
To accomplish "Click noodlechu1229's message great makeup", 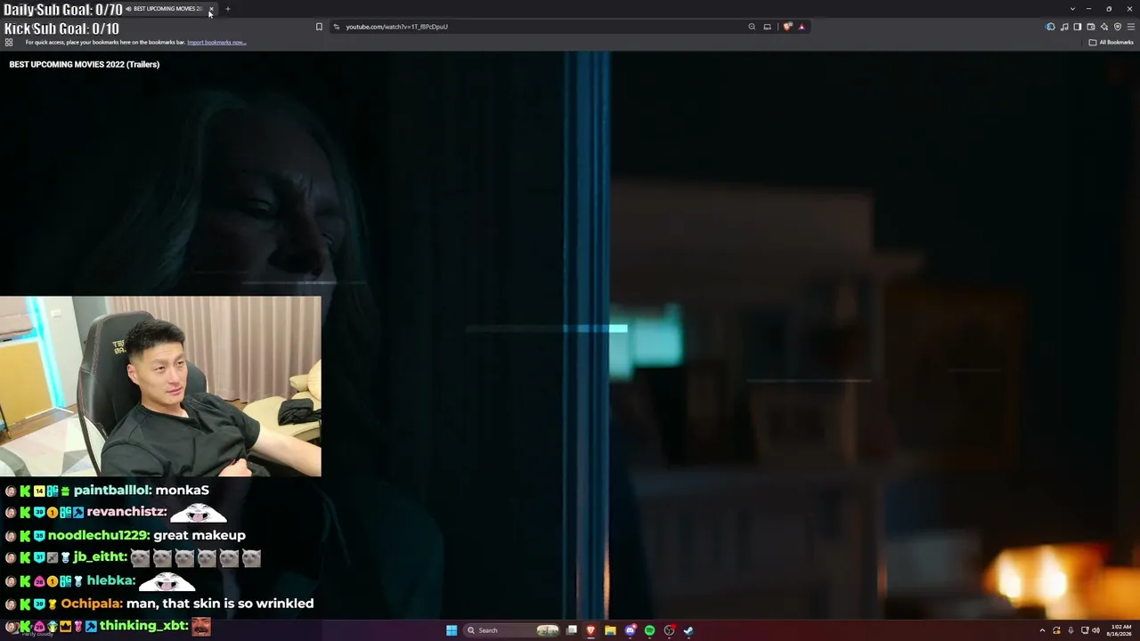I will [x=199, y=535].
